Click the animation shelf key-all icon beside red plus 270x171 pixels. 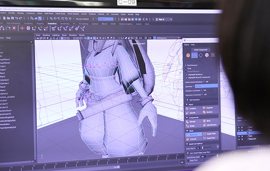(28, 28)
